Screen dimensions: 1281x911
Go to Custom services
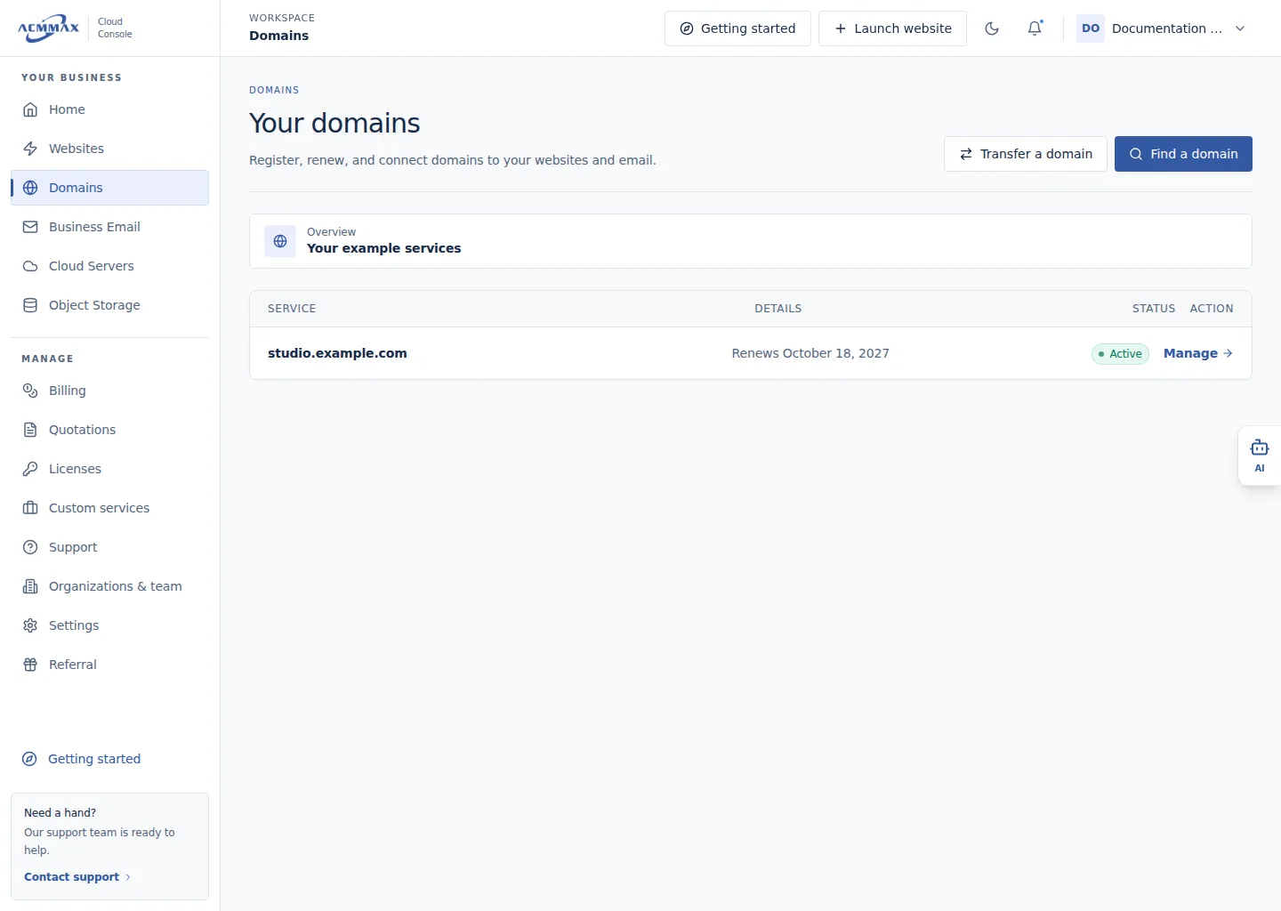coord(109,508)
